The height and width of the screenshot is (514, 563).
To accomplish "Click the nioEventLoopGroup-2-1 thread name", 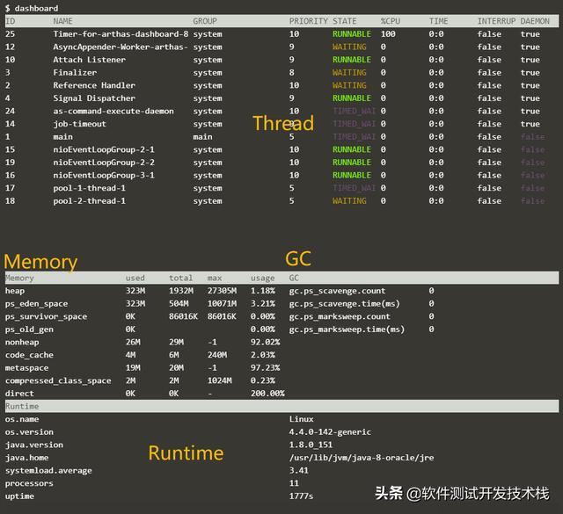I will click(104, 149).
